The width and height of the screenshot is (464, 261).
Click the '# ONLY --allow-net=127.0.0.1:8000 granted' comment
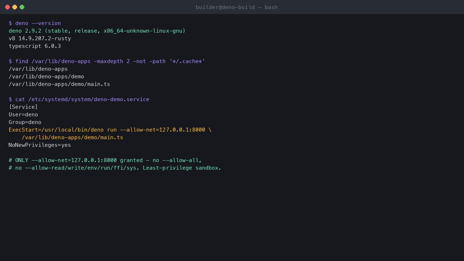click(105, 160)
